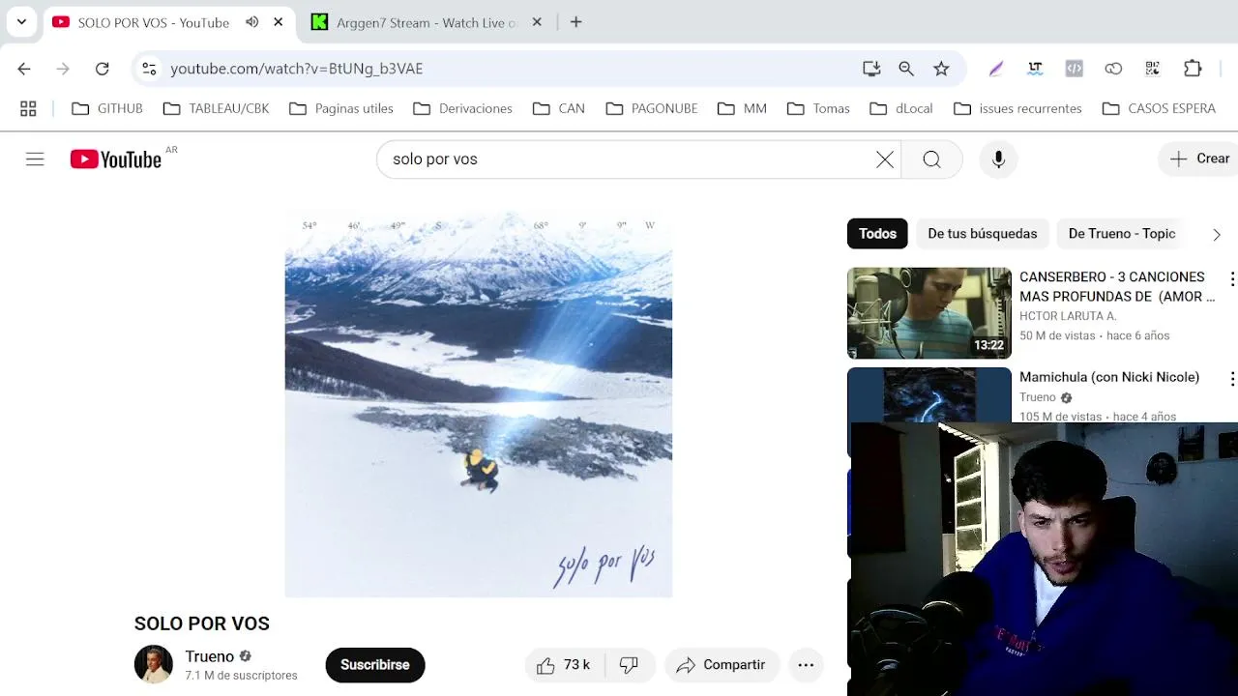
Task: Open Trueno channel avatar
Action: point(153,664)
